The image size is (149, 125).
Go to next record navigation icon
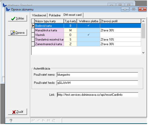pos(44,120)
